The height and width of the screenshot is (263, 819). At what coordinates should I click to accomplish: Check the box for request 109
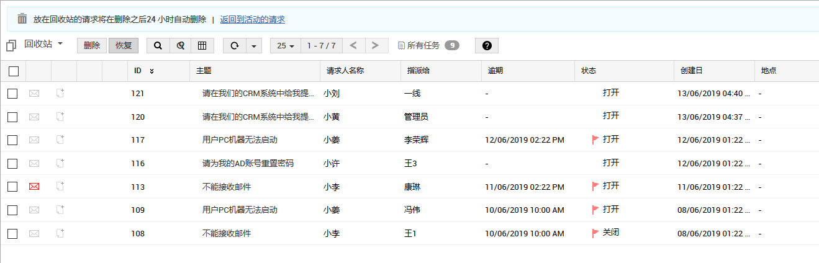[x=12, y=210]
